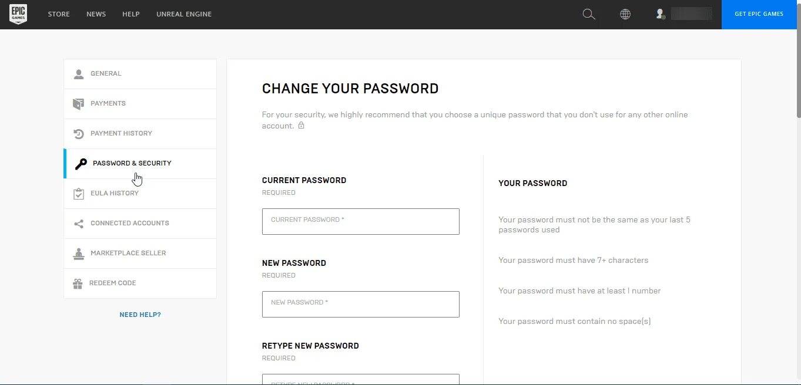
Task: Go to Unreal Engine page
Action: (184, 14)
